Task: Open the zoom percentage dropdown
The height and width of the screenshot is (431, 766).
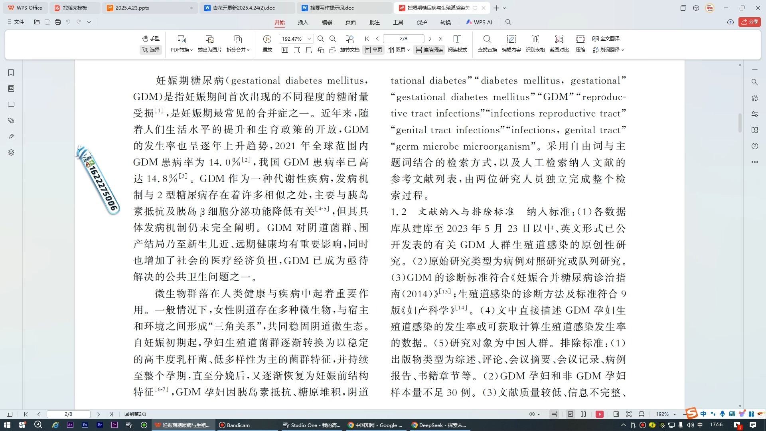Action: click(x=308, y=39)
